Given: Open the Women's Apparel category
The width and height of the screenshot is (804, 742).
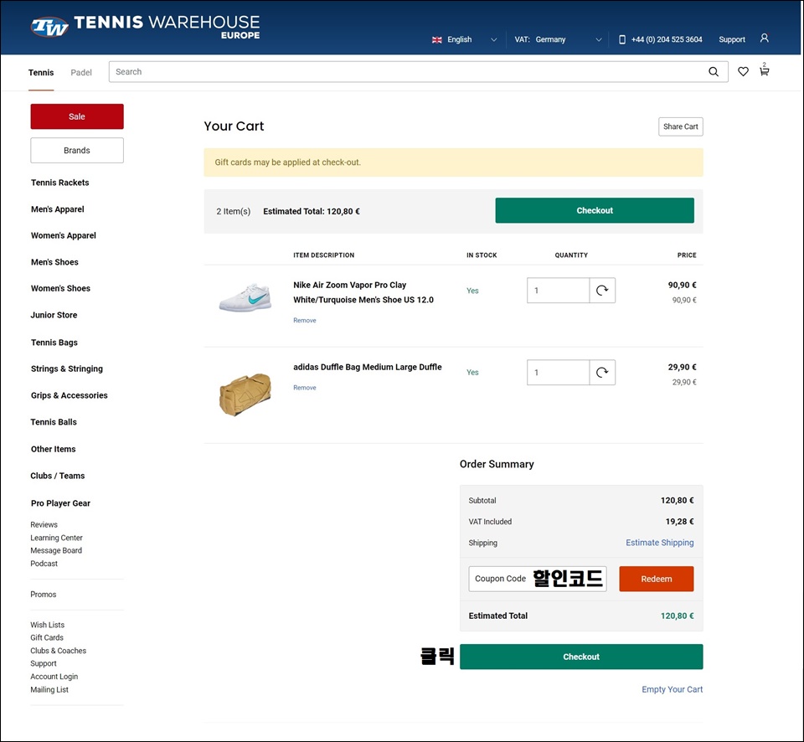Looking at the screenshot, I should tap(64, 235).
